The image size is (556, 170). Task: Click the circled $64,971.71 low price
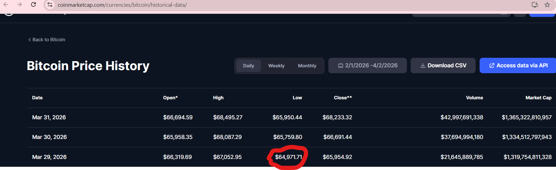tap(288, 157)
